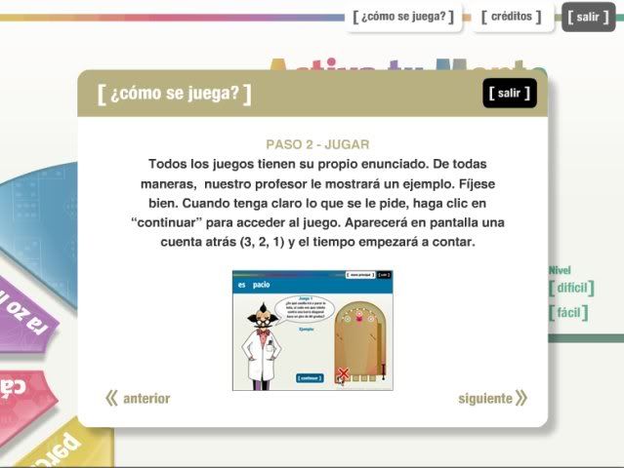The image size is (624, 468).
Task: Click the purple wheel segment on the left
Action: click(x=25, y=318)
